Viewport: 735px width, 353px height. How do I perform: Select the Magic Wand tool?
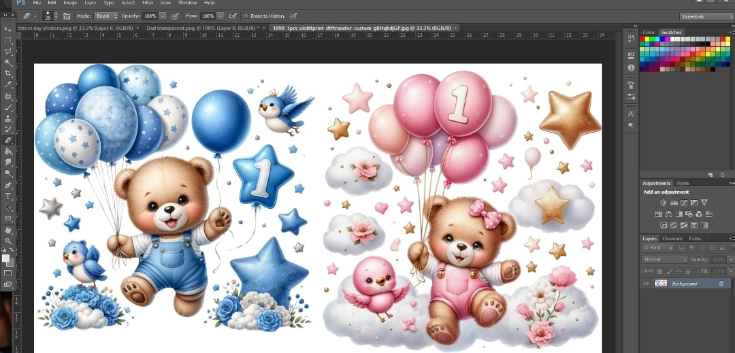(8, 63)
